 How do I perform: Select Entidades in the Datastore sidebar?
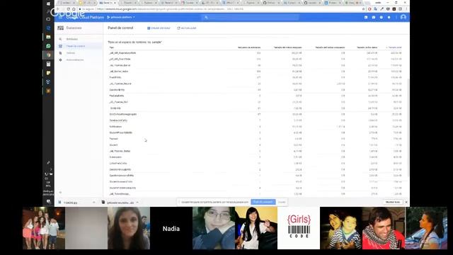point(72,39)
